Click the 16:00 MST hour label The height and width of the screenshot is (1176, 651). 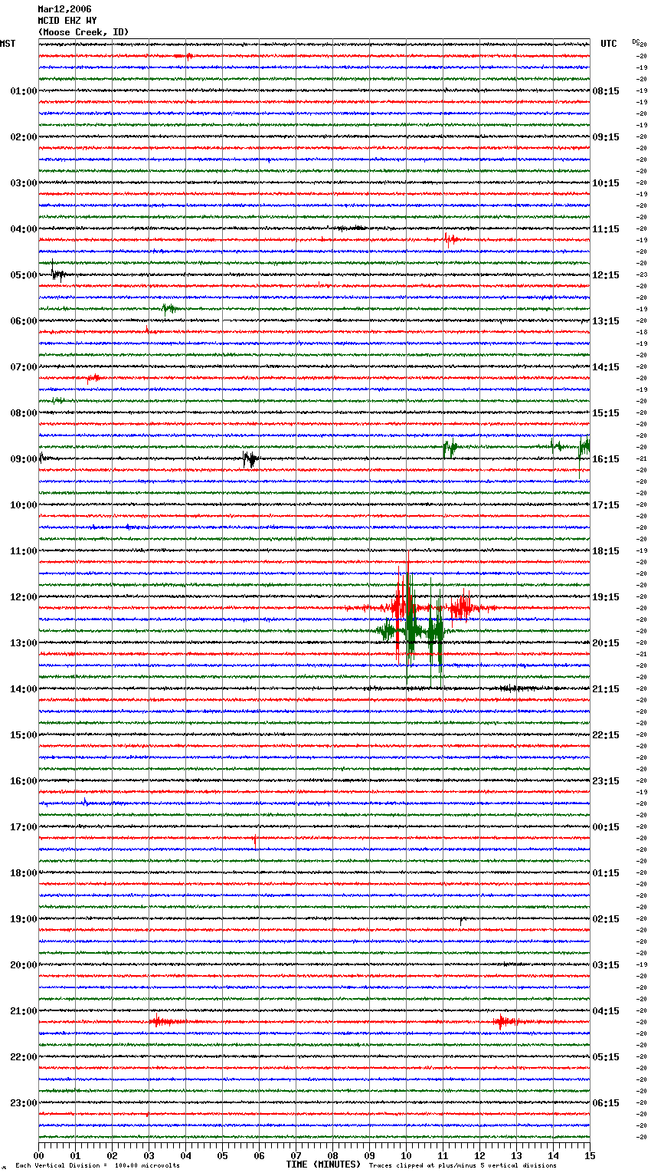coord(24,781)
